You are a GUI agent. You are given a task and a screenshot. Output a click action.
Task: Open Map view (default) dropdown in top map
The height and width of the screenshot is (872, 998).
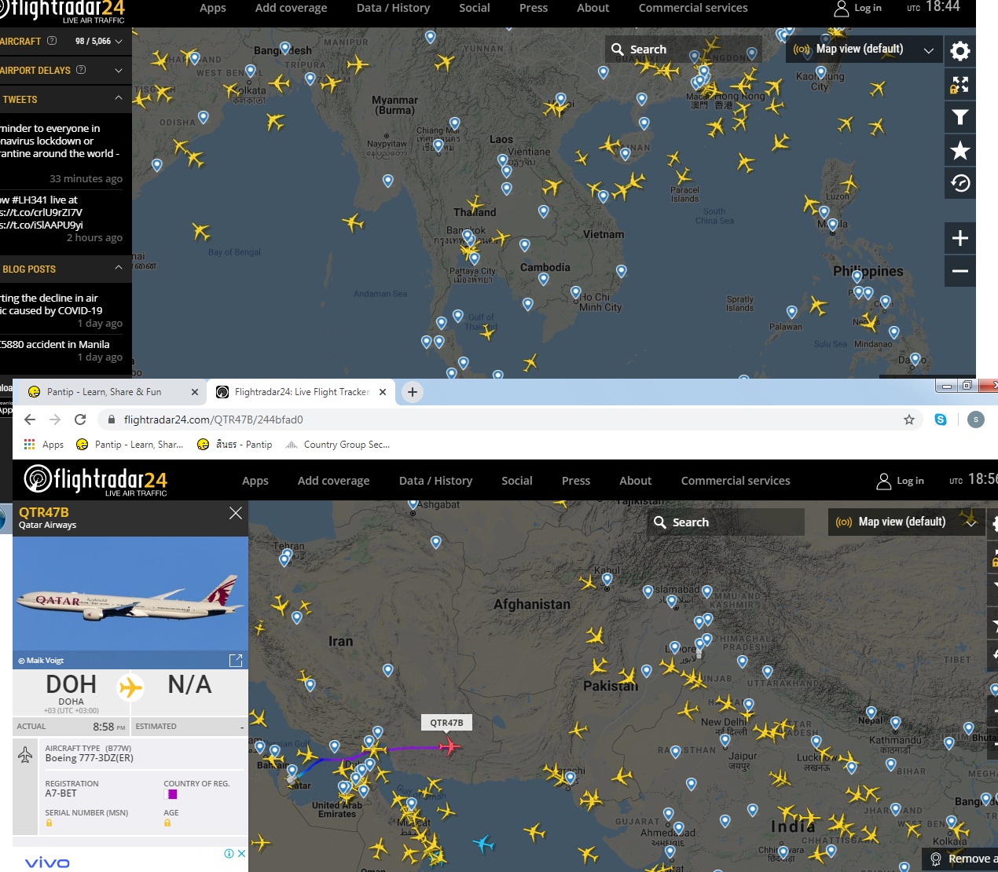863,49
